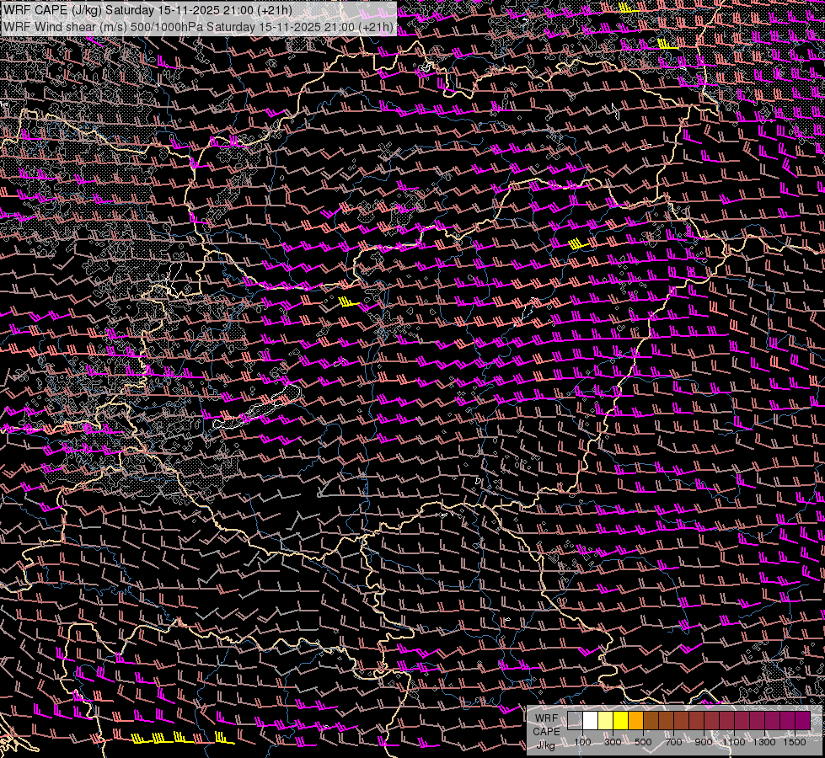825x758 pixels.
Task: Click the 1500 value on legend
Action: (x=795, y=742)
